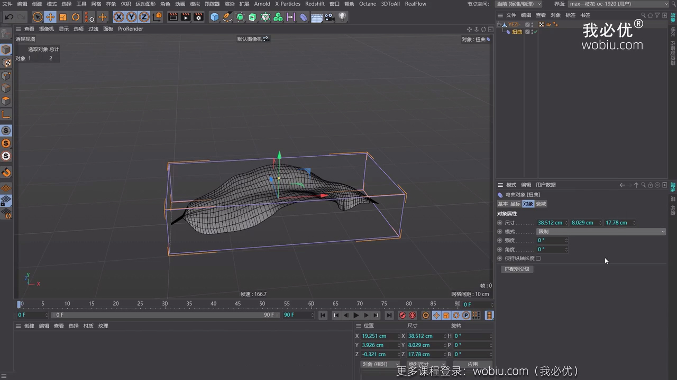The image size is (677, 380).
Task: Open the 文件 menu in menu bar
Action: pos(7,4)
